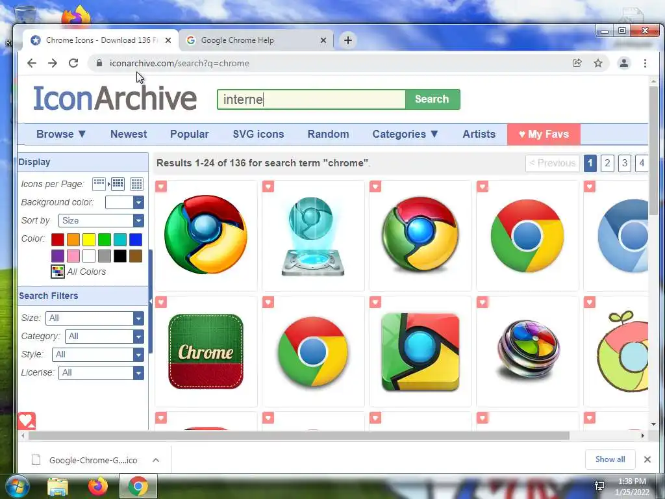Image resolution: width=665 pixels, height=499 pixels.
Task: Click into the search text field
Action: pyautogui.click(x=311, y=99)
